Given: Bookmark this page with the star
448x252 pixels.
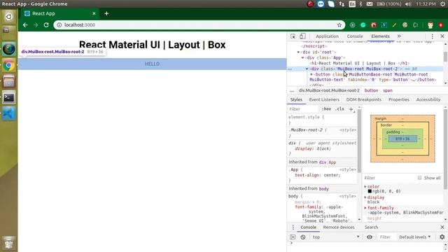Looking at the screenshot, I should click(339, 25).
